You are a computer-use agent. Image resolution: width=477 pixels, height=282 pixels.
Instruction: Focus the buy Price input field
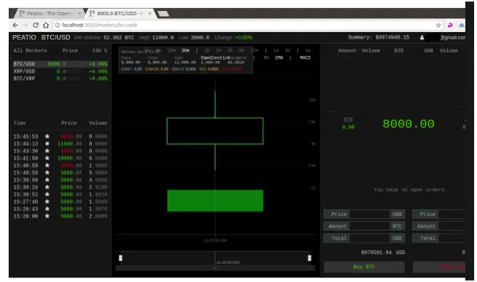tap(370, 215)
